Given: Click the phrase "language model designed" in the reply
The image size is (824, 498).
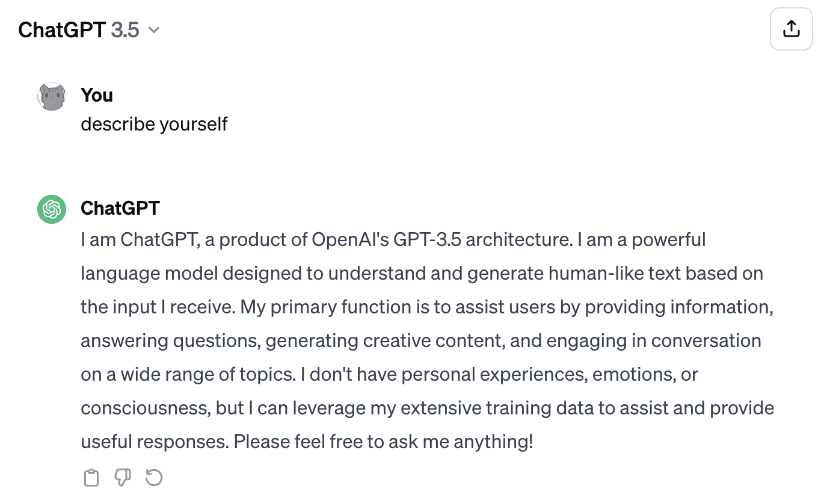Looking at the screenshot, I should coord(193,274).
